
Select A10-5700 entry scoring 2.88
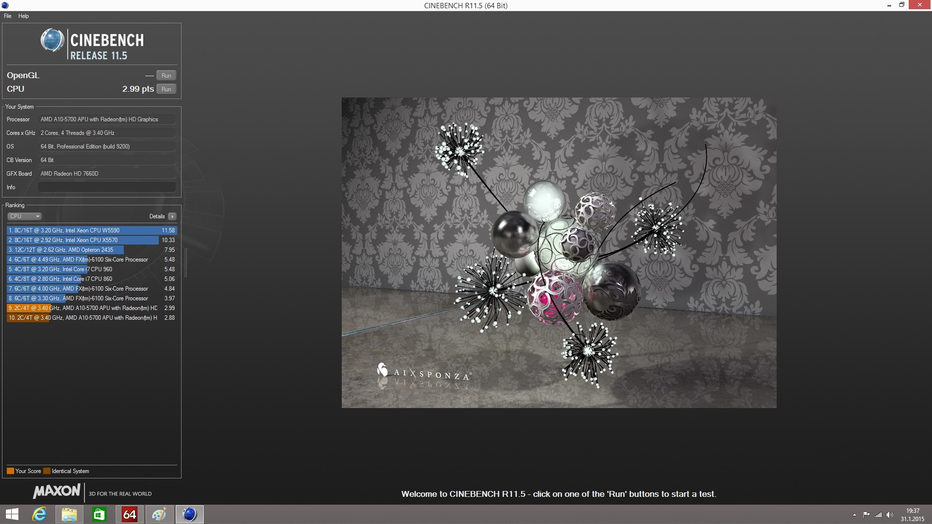click(92, 318)
